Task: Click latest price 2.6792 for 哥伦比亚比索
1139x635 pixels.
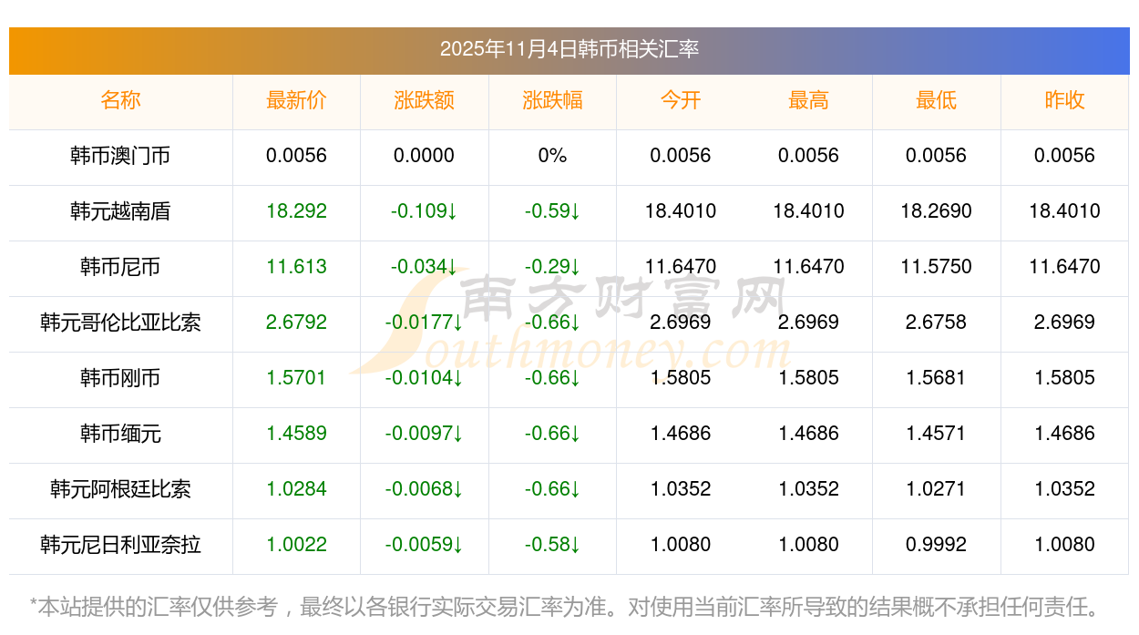Action: pos(296,323)
